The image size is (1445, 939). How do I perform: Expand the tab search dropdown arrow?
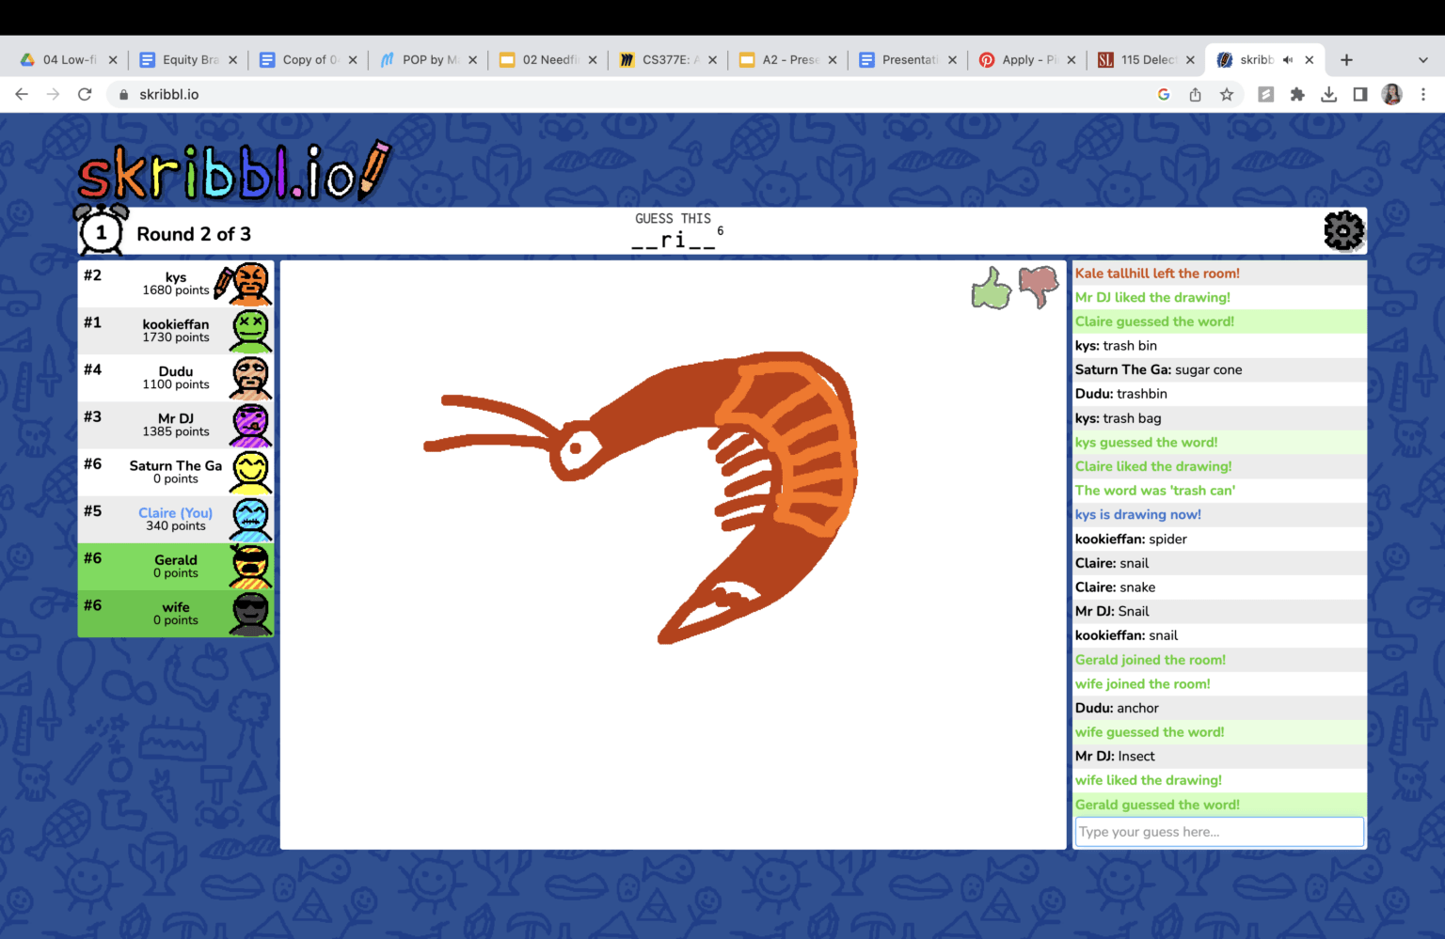tap(1422, 59)
